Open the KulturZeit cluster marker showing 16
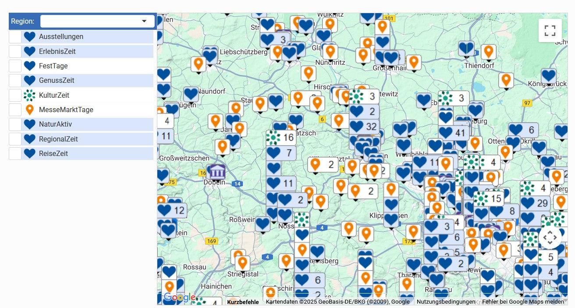575x308 pixels. 280,138
